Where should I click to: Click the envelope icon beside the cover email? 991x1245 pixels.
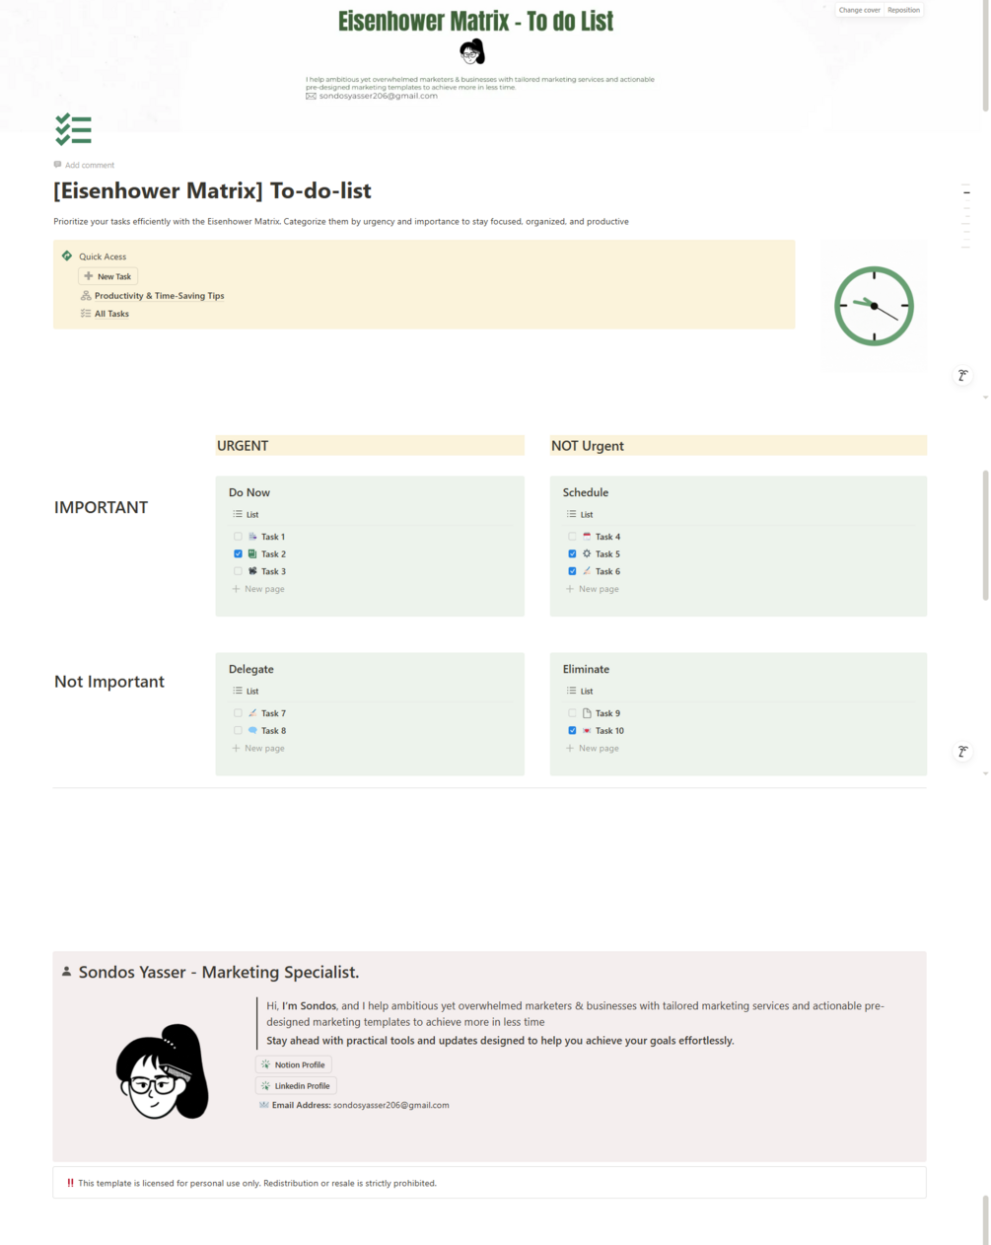[311, 96]
